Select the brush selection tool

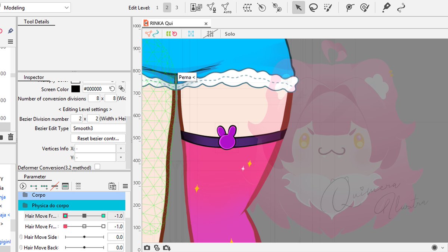(x=328, y=7)
